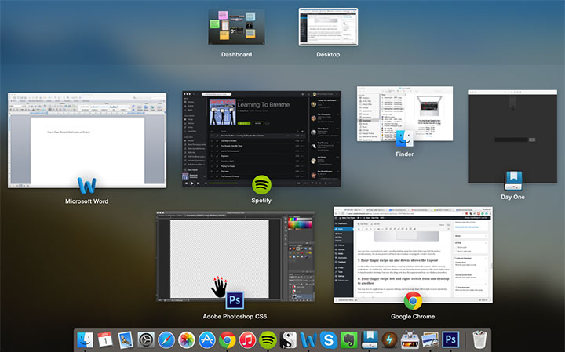Launch Evernote elephant icon in Dock

click(x=348, y=339)
